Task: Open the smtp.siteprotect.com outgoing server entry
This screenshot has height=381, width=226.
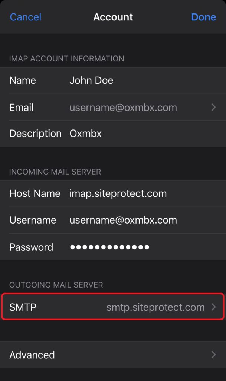Action: 113,307
